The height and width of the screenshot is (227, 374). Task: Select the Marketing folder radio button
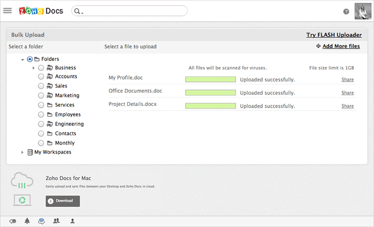coord(41,95)
